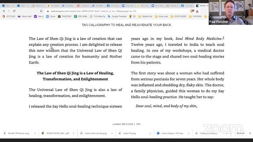Image resolution: width=253 pixels, height=142 pixels.
Task: Open footnote 3 after Soul Mind Body Medicine
Action: pyautogui.click(x=223, y=38)
